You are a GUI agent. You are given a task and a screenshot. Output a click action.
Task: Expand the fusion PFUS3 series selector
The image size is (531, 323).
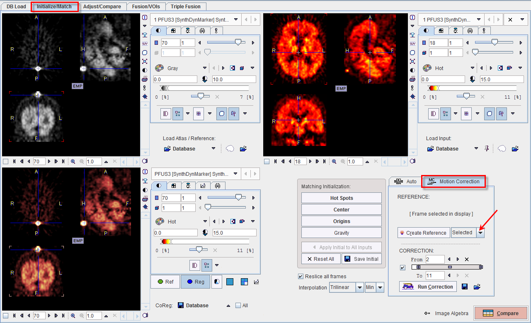tap(236, 174)
